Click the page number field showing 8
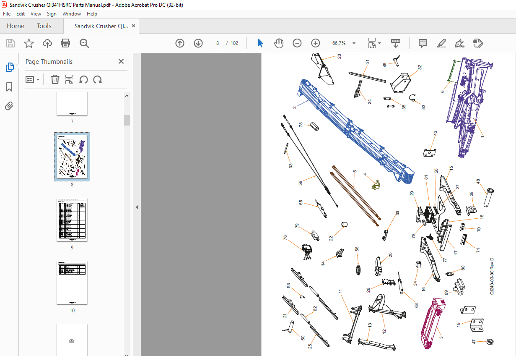Viewport: 516px width, 356px height. coord(218,43)
